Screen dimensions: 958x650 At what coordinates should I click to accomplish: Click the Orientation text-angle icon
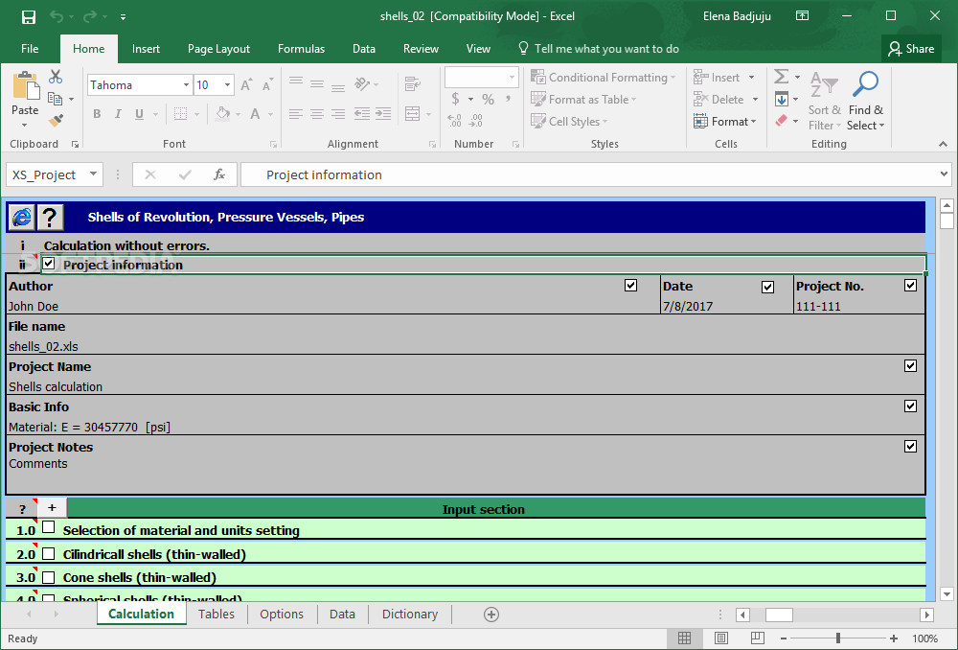coord(362,83)
